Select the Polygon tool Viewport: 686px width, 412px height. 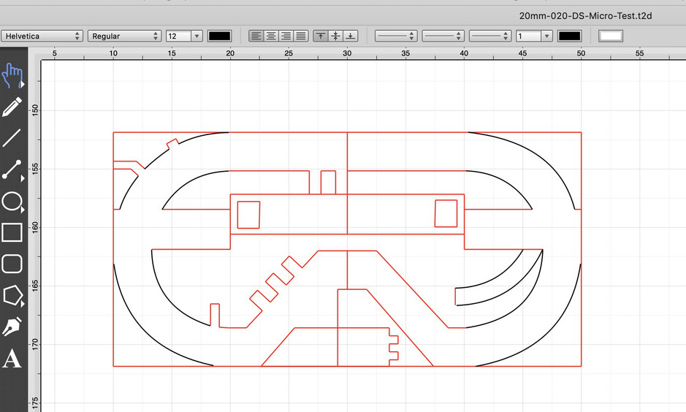12,296
